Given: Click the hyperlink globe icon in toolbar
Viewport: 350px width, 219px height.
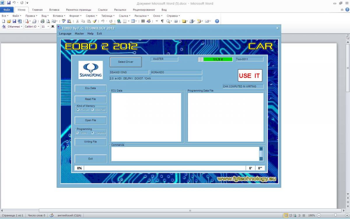Looking at the screenshot, I should (119, 21).
